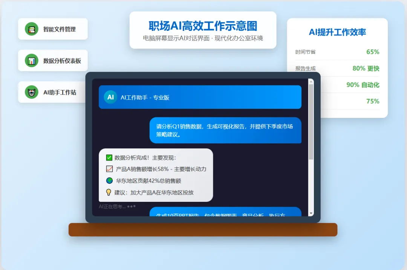Click the title 职场AI高效工作示意图

click(x=203, y=26)
